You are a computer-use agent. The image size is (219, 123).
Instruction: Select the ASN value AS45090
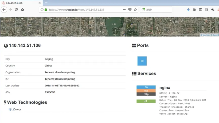[x=50, y=92]
